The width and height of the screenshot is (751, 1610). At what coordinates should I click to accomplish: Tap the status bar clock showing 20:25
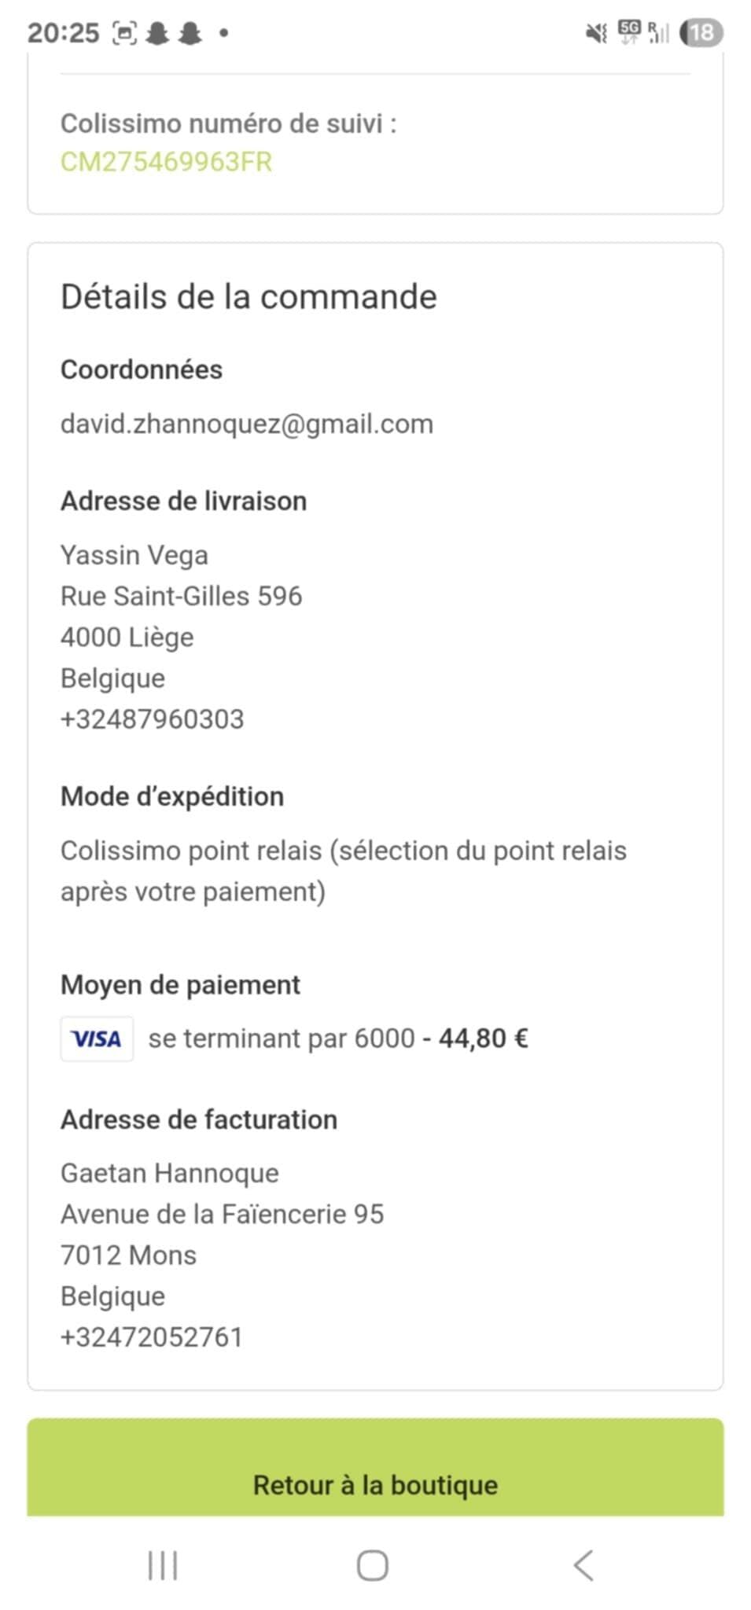point(64,33)
